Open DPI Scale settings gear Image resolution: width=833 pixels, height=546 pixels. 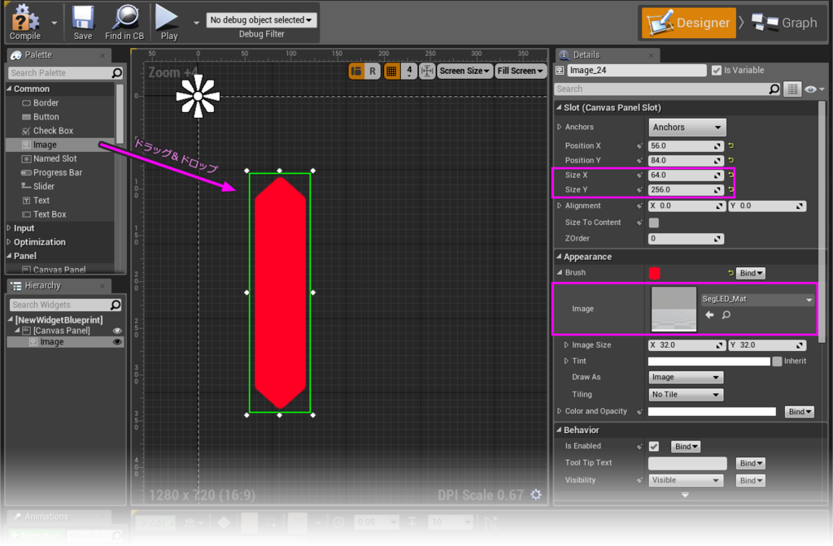point(536,495)
